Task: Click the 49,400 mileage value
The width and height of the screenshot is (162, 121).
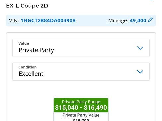Action: click(138, 20)
